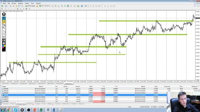Open the Новости terminal tab

coord(30,104)
